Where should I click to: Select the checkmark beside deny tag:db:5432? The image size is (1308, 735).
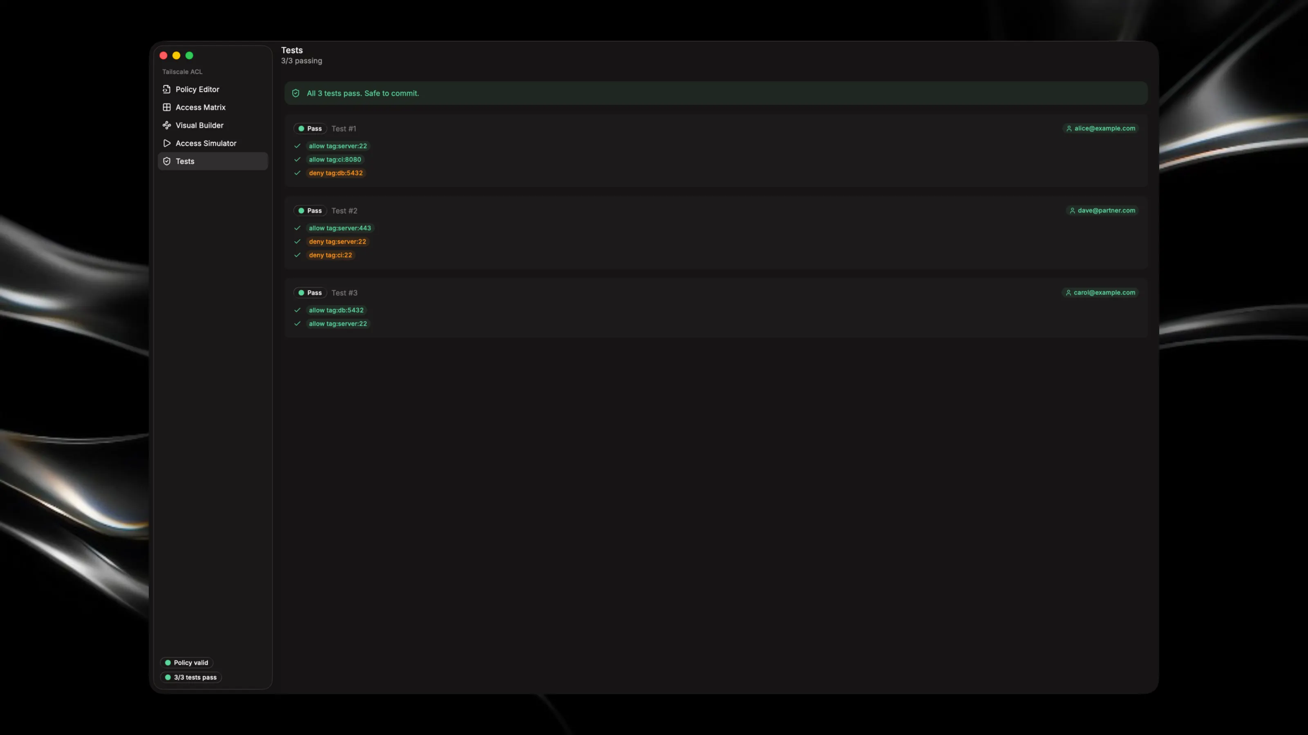pyautogui.click(x=298, y=173)
